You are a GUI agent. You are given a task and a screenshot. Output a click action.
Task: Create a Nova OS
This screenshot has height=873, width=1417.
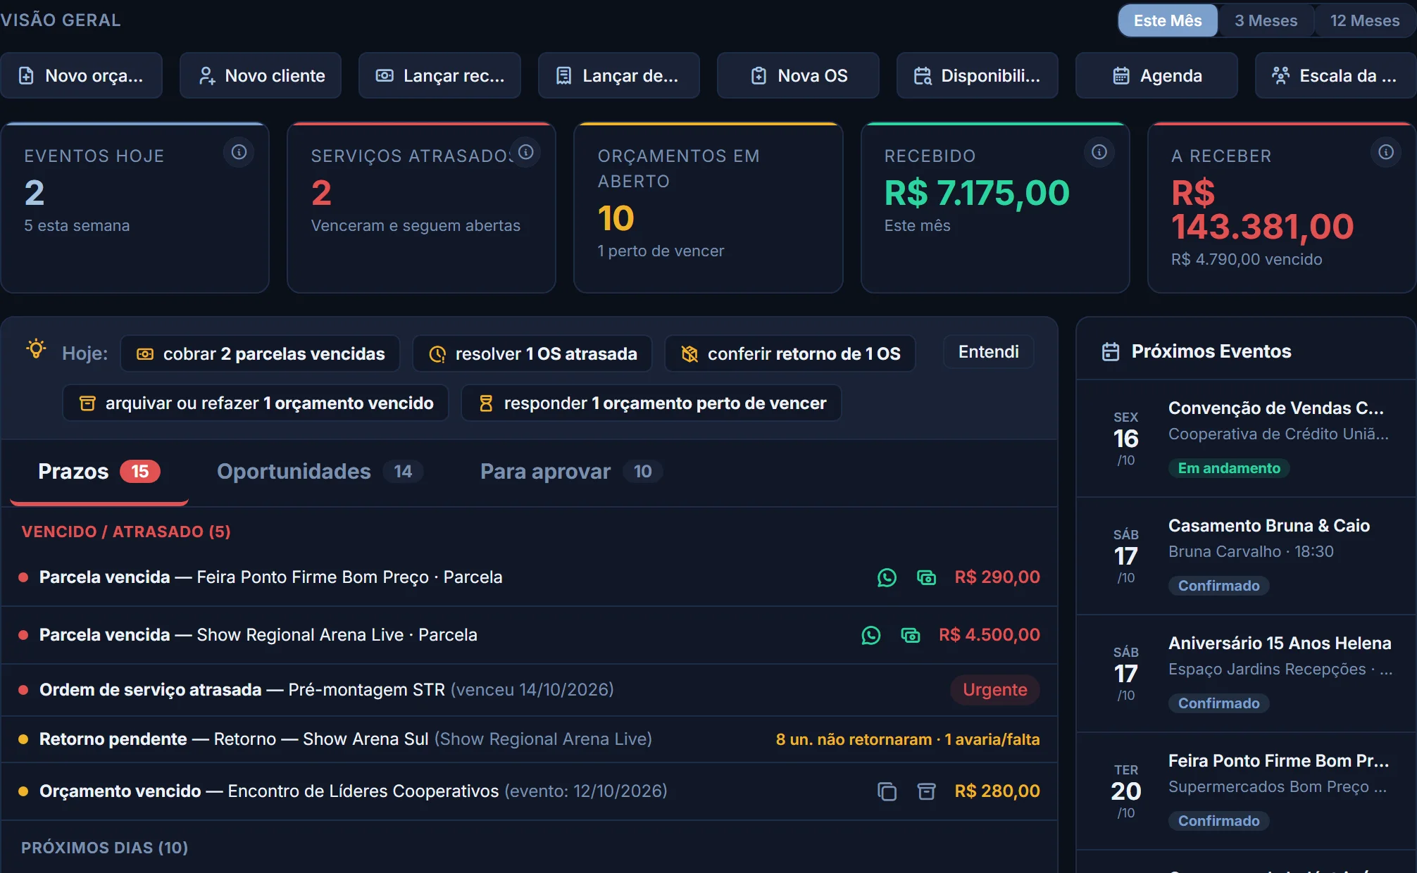[798, 75]
